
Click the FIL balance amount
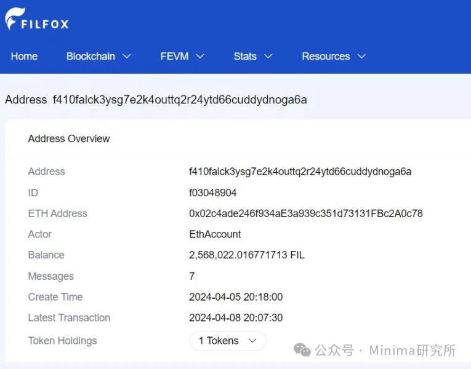246,255
